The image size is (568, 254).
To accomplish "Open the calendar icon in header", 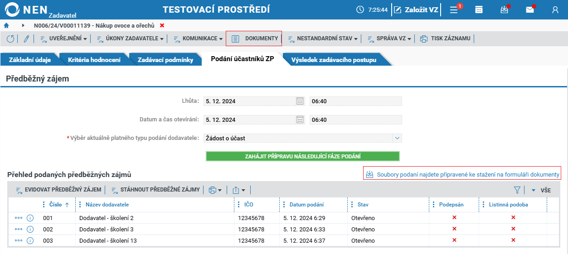I will point(479,10).
